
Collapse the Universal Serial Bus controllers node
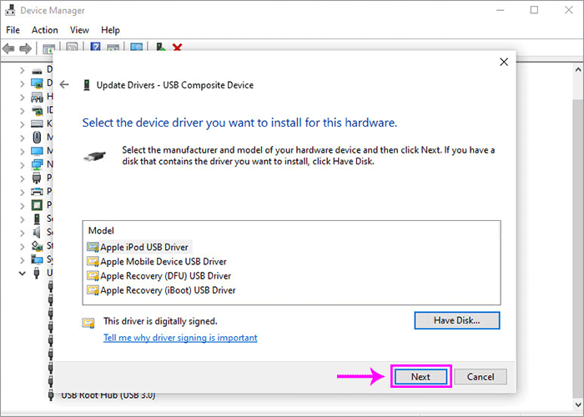pos(22,274)
